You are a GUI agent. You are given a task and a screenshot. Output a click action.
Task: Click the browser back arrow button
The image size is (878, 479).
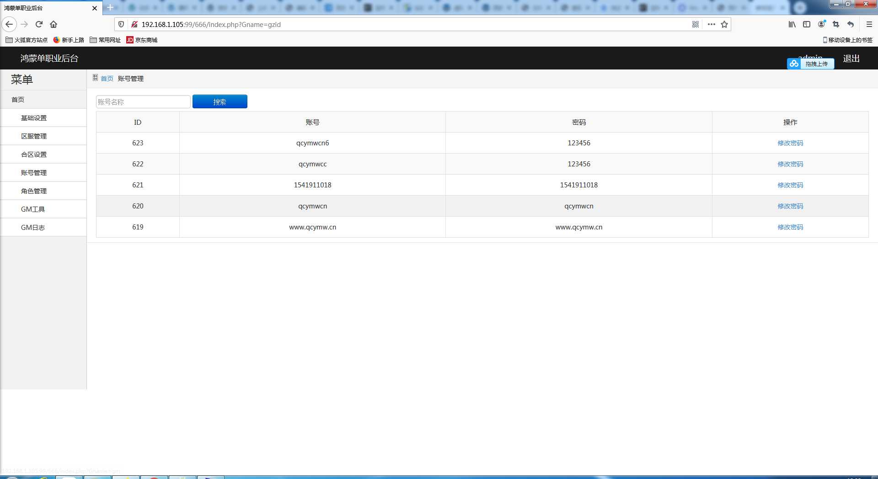[x=9, y=24]
